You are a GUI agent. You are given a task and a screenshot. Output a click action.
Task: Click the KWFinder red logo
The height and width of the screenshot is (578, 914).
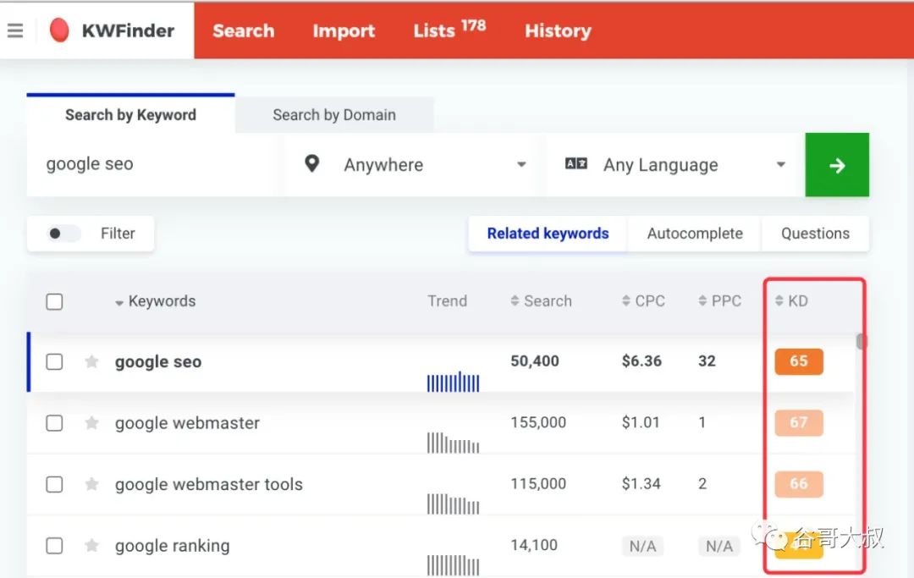(x=59, y=30)
